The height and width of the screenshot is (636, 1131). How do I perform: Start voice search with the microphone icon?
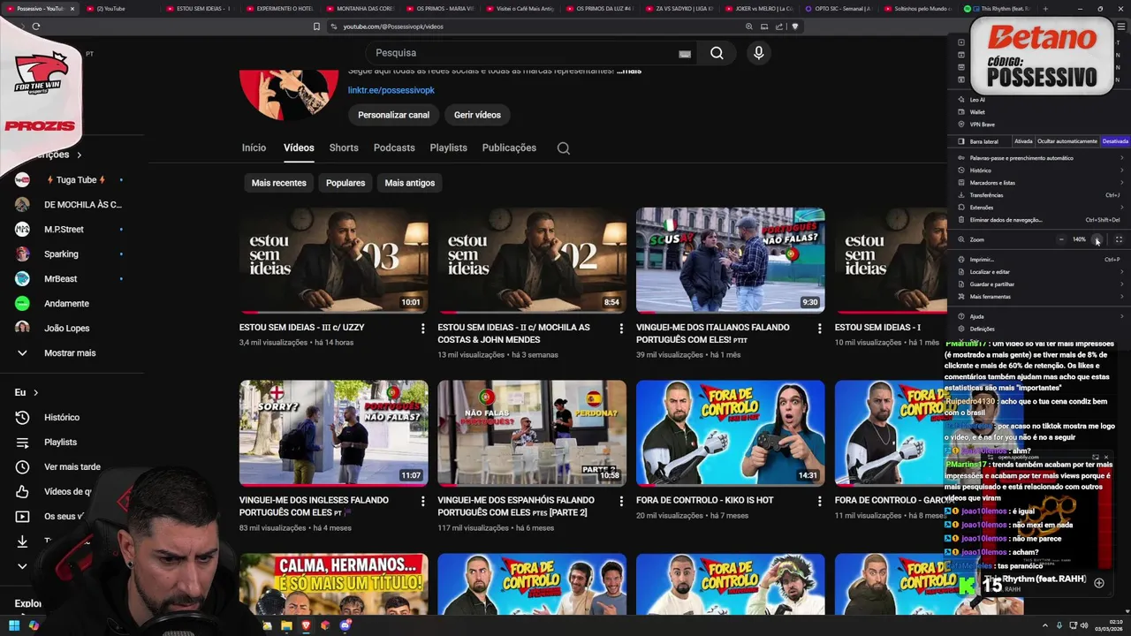coord(758,53)
